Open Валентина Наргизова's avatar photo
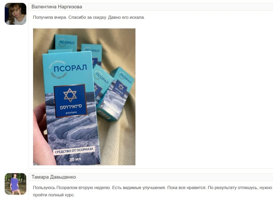The image size is (273, 200). 15,14
